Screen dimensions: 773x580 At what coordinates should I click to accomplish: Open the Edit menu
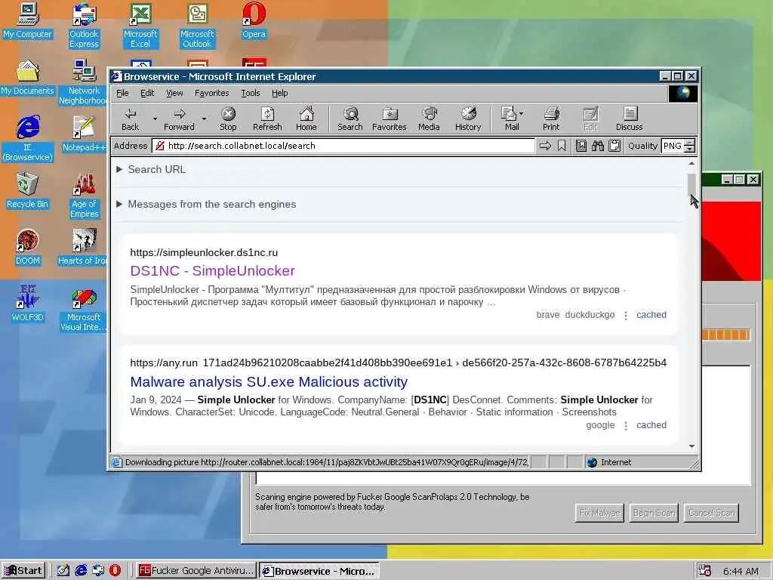click(147, 93)
